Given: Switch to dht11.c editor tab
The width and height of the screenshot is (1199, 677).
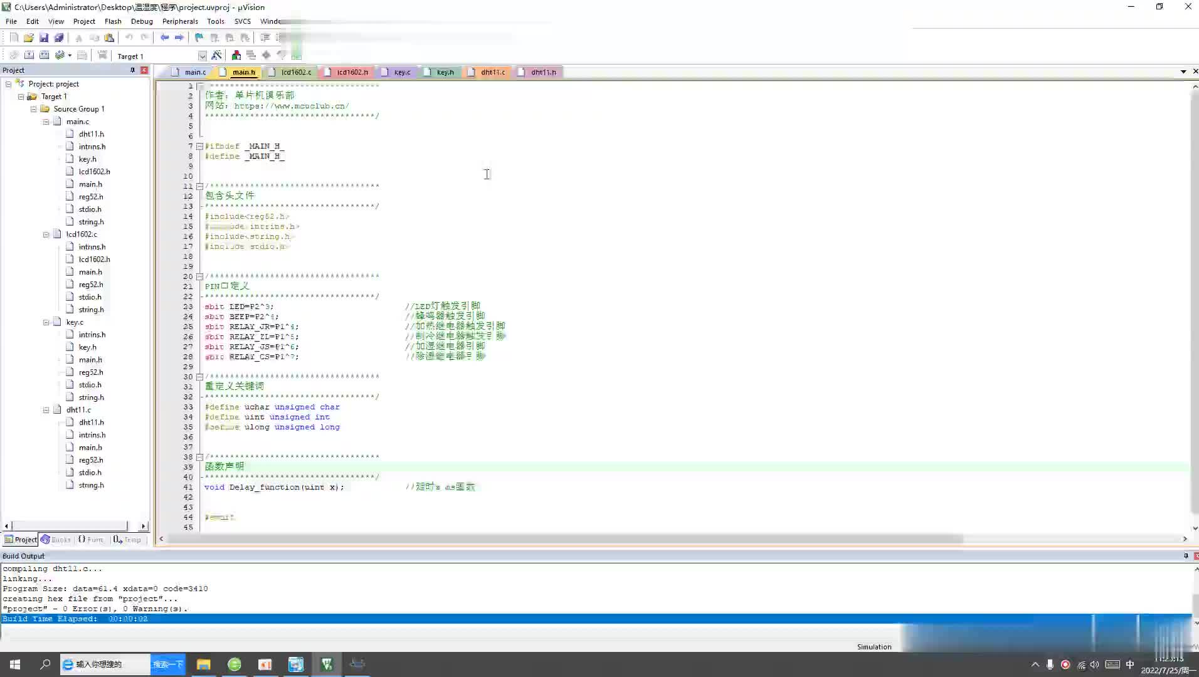Looking at the screenshot, I should (x=487, y=72).
